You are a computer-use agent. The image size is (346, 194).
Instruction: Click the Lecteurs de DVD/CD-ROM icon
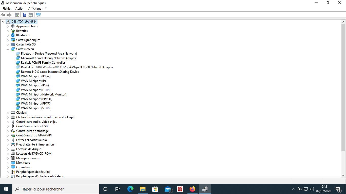tap(13, 154)
